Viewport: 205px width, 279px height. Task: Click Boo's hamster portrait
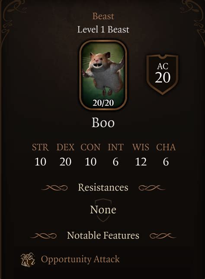point(103,75)
